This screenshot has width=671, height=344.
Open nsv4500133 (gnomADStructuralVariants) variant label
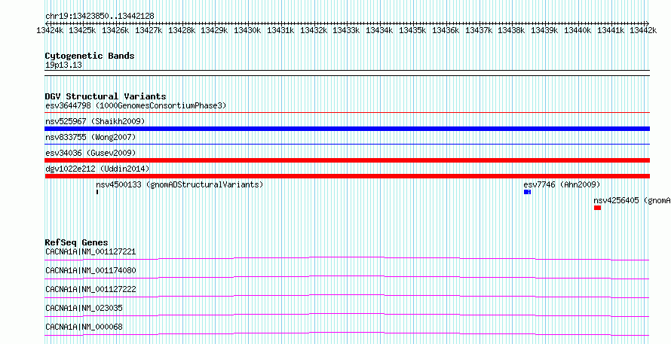[179, 184]
